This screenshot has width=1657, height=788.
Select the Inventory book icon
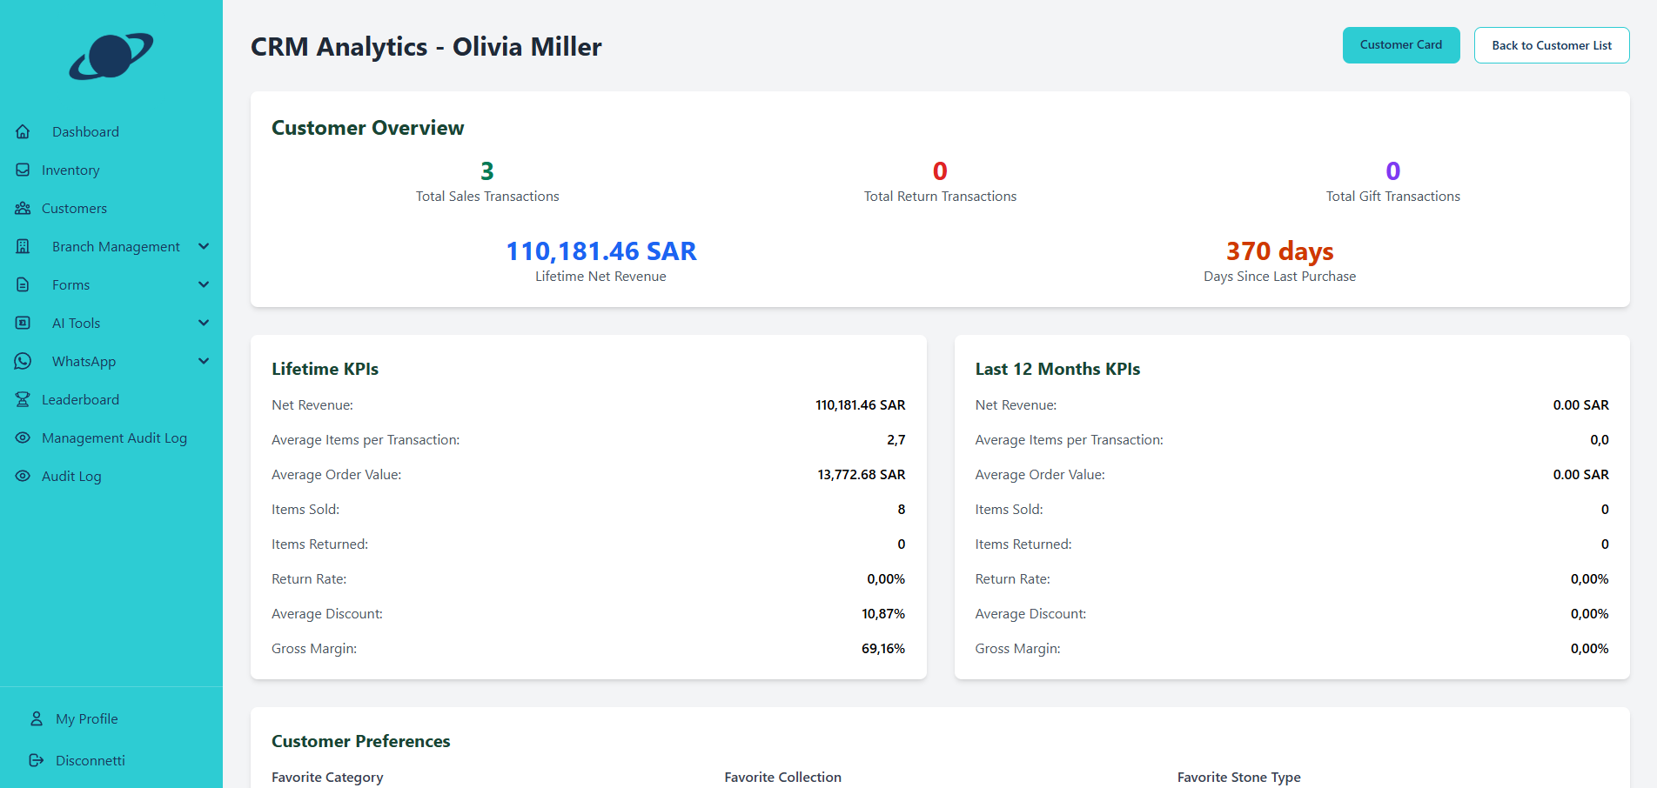tap(23, 170)
